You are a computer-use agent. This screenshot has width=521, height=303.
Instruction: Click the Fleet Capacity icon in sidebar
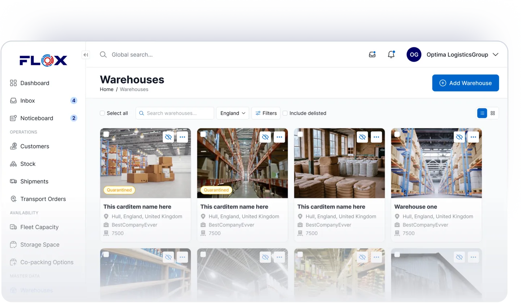point(13,227)
